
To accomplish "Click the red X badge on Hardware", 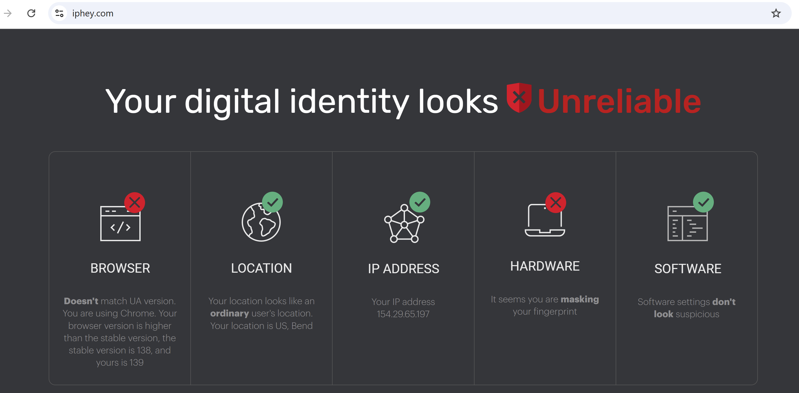I will (555, 203).
